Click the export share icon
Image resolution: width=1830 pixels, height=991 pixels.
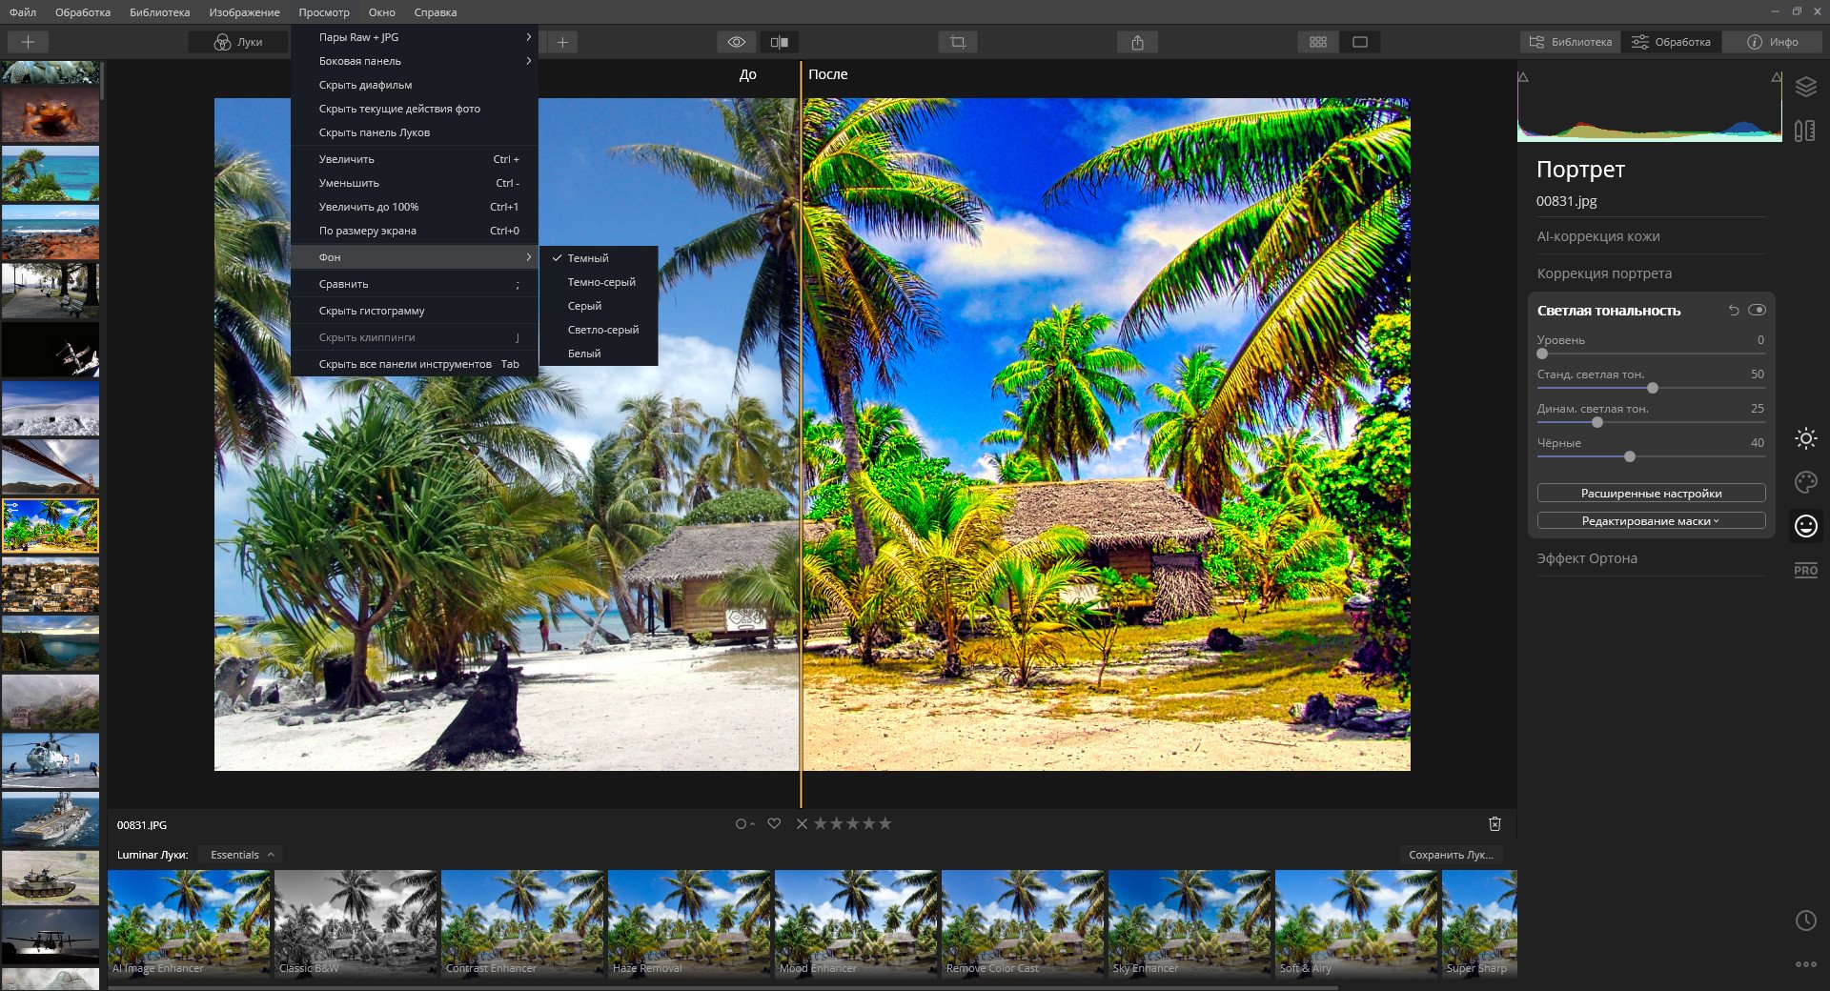click(x=1137, y=42)
